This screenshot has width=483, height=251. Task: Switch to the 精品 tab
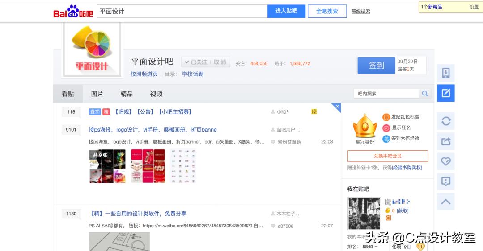(x=127, y=94)
